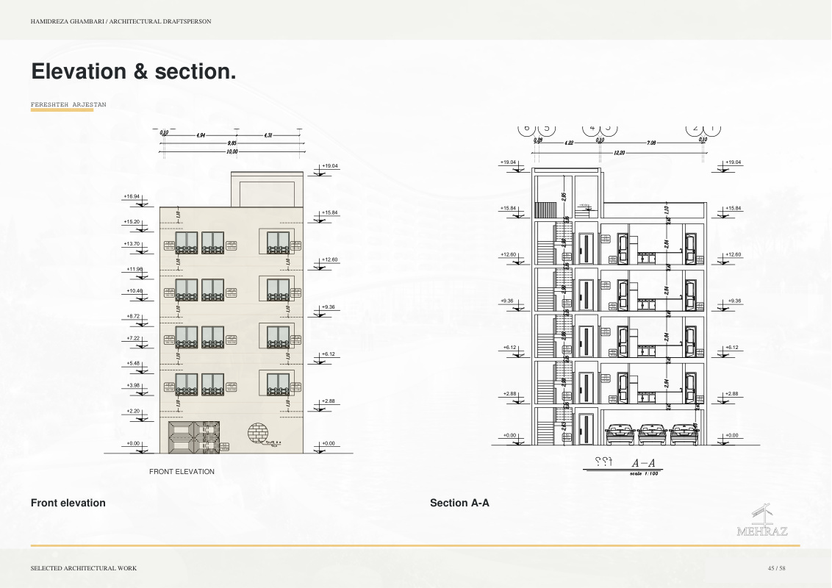Click the garage door on the front elevation

tap(194, 437)
